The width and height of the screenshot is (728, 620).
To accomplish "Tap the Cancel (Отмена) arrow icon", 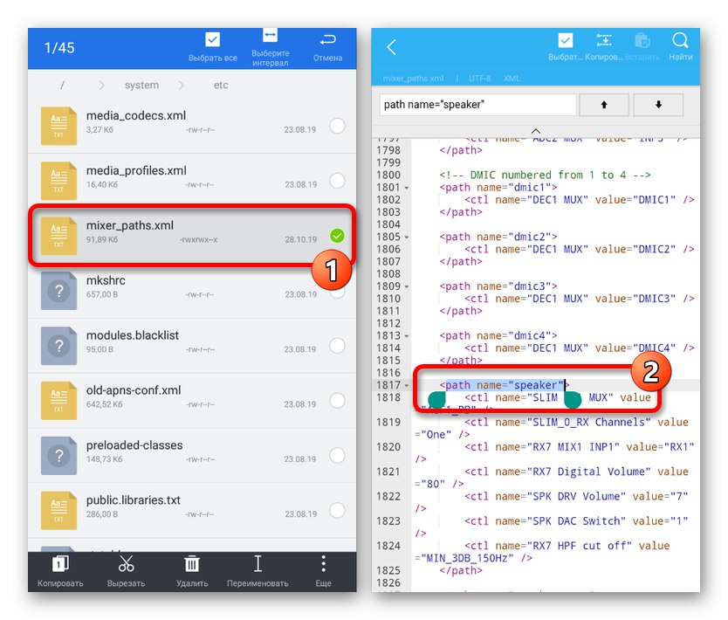I will (x=328, y=40).
